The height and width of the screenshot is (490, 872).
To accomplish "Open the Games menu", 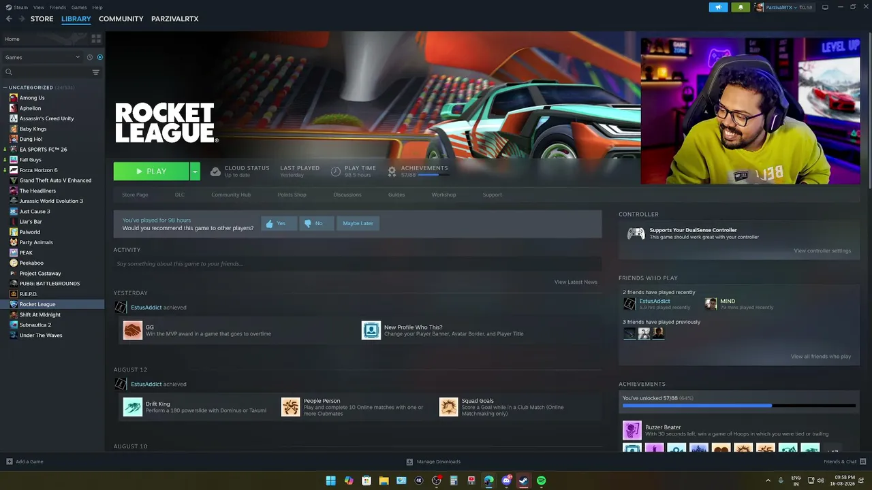I will tap(79, 7).
